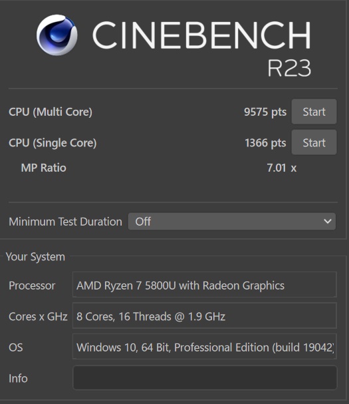Click the empty Info input field
Image resolution: width=349 pixels, height=404 pixels.
point(205,378)
